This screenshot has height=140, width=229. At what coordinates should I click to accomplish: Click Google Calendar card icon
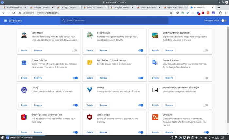click(x=24, y=62)
